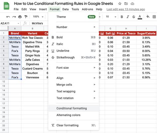Open the File menu
157x133 pixels.
click(16, 9)
